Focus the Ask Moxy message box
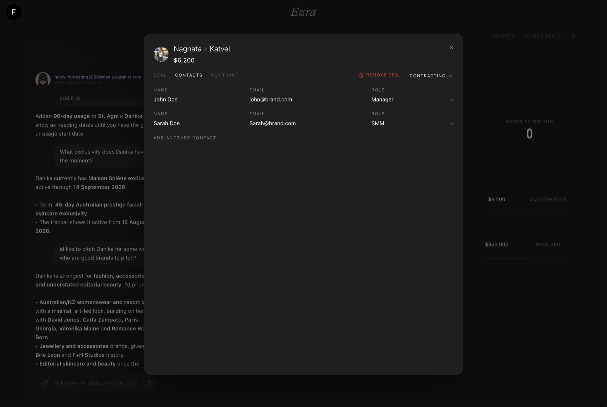The width and height of the screenshot is (607, 407). point(98,383)
